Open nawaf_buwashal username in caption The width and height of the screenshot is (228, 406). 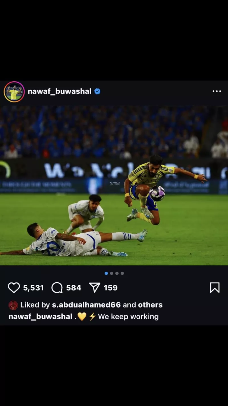(x=40, y=317)
